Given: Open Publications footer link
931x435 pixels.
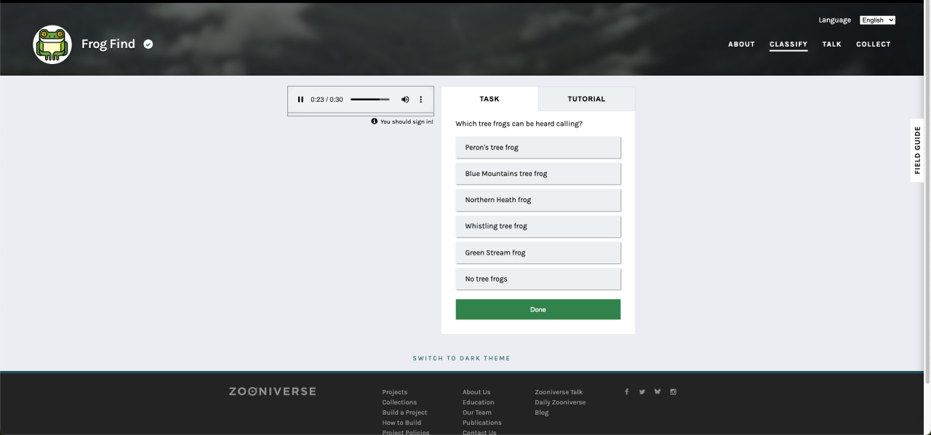Looking at the screenshot, I should (482, 423).
